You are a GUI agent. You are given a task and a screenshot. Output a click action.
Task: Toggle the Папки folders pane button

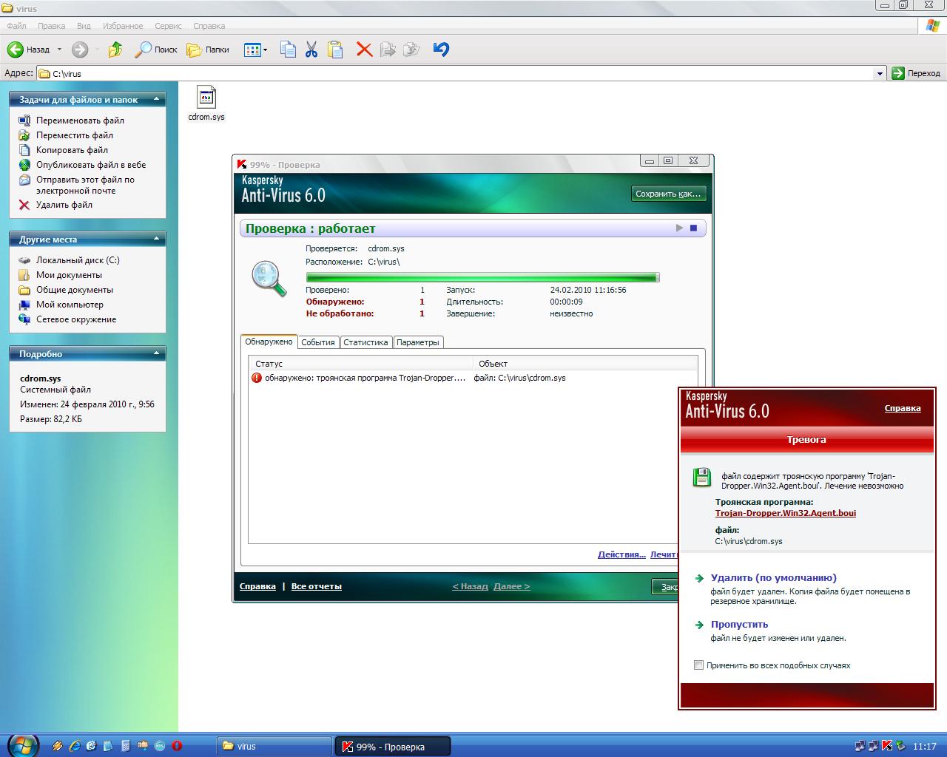[208, 50]
